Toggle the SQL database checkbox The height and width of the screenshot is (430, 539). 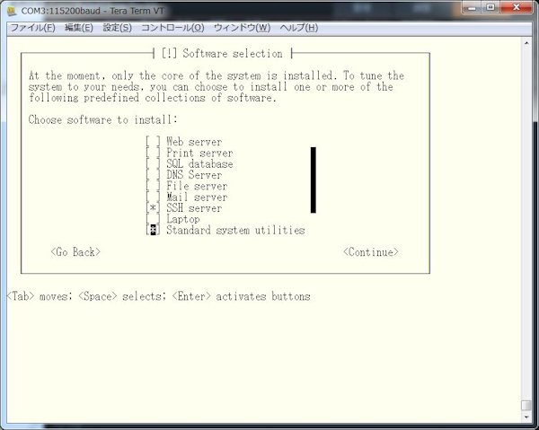[153, 163]
